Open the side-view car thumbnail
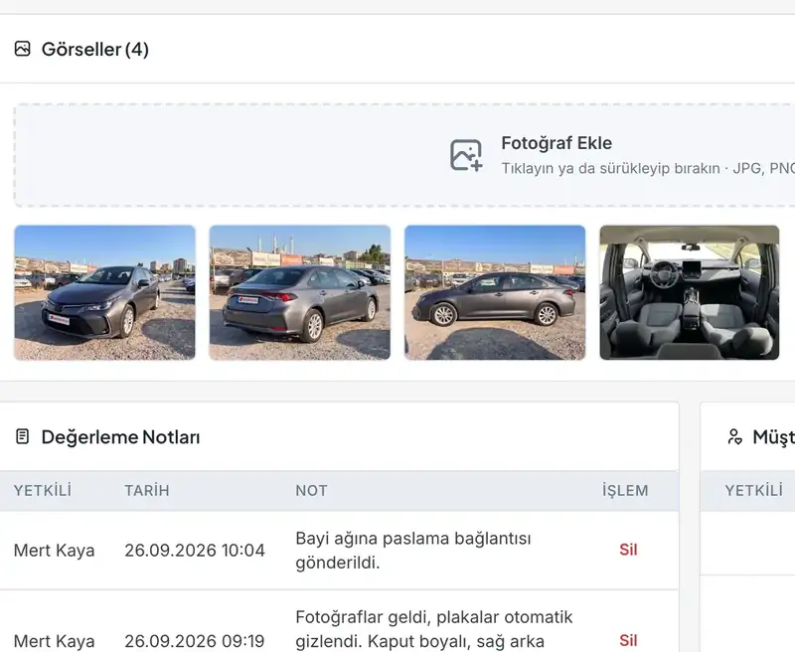 [495, 292]
